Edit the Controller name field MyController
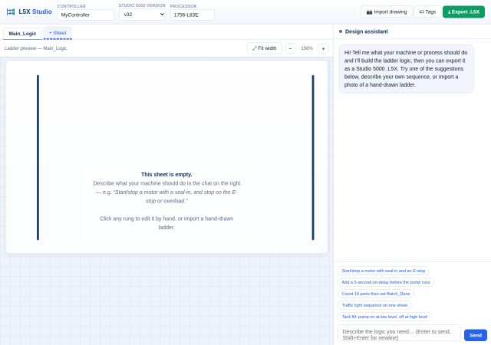The image size is (491, 345). tap(85, 15)
